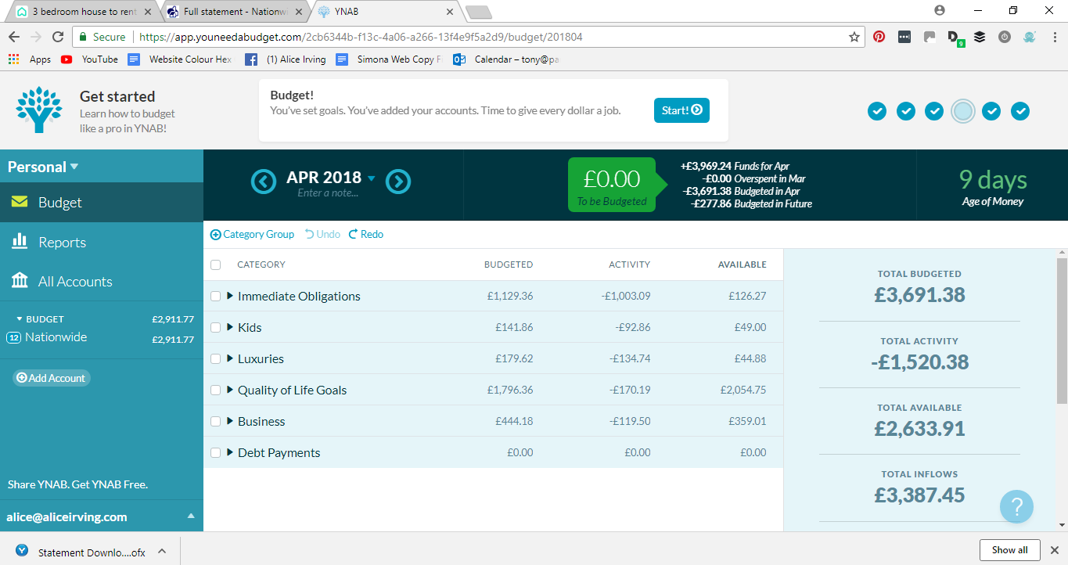Bookmark this page with the star
The height and width of the screenshot is (565, 1068).
click(x=854, y=37)
